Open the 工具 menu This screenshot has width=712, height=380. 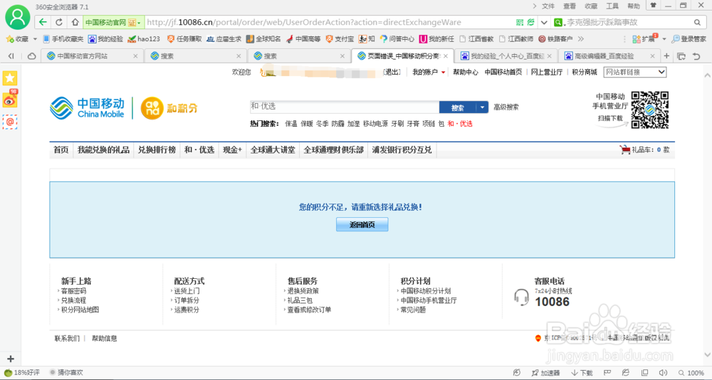point(612,6)
